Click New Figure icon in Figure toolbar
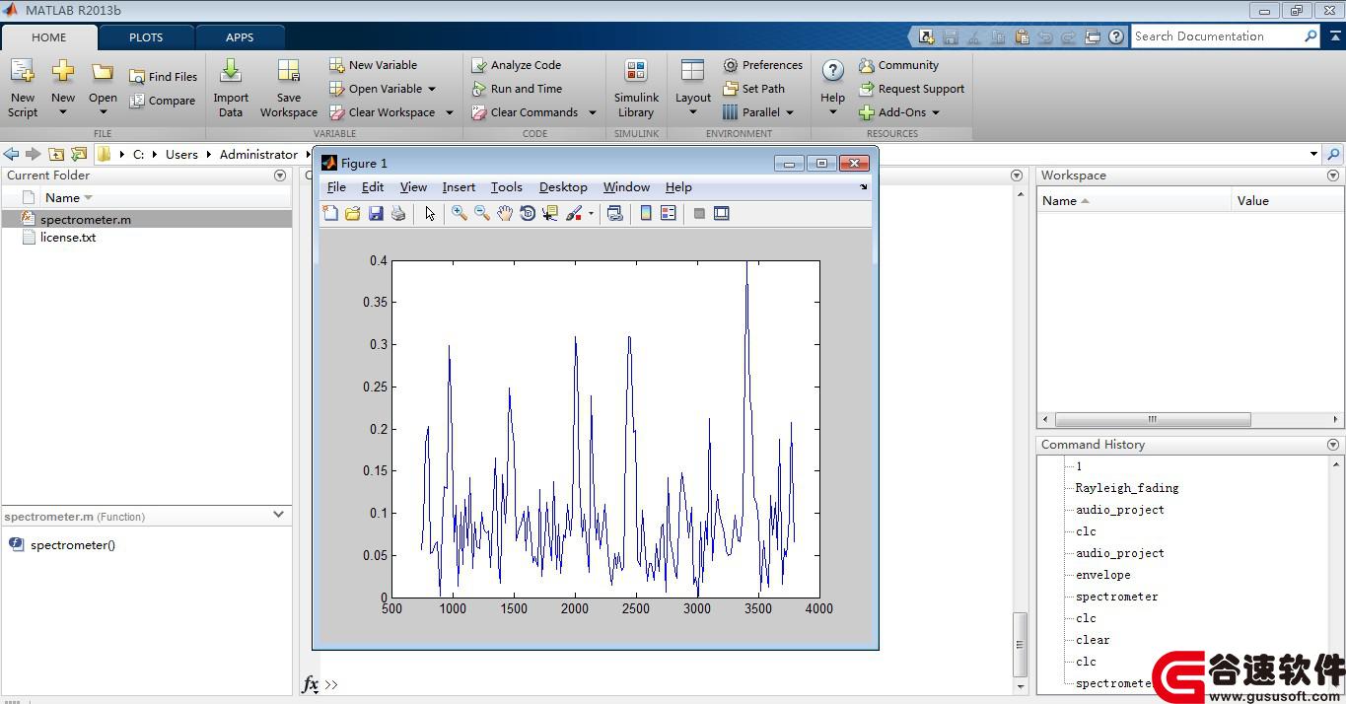Screen dimensions: 1346x704 pyautogui.click(x=330, y=213)
